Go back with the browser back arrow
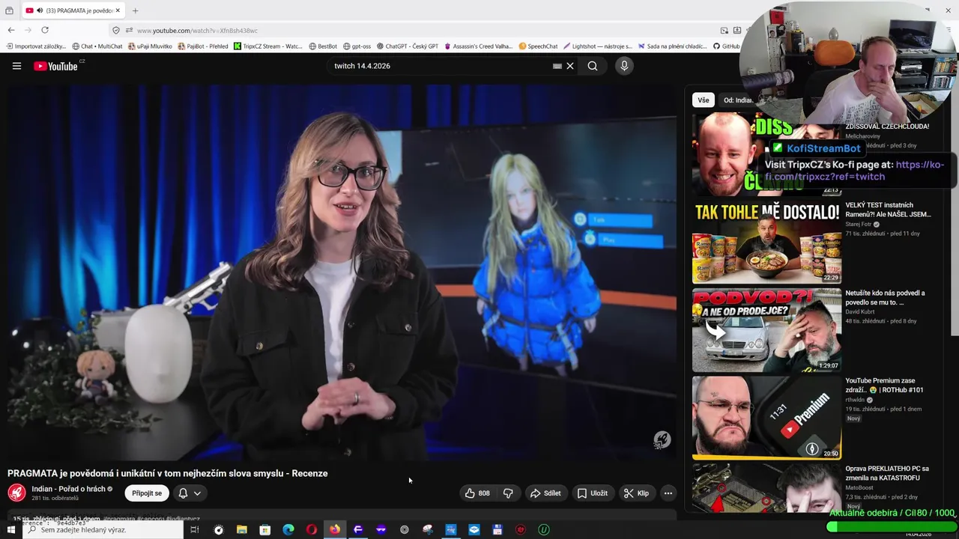The width and height of the screenshot is (959, 539). (11, 30)
